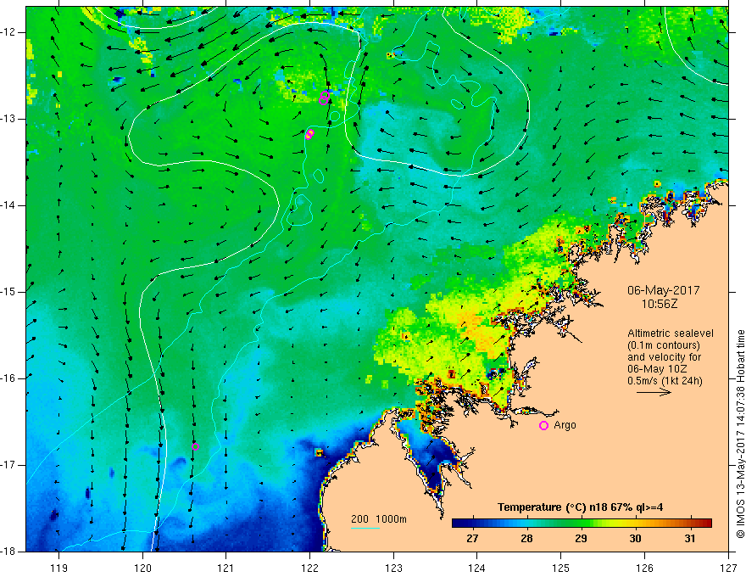
Task: Click the latitude label -12
Action: (x=9, y=32)
